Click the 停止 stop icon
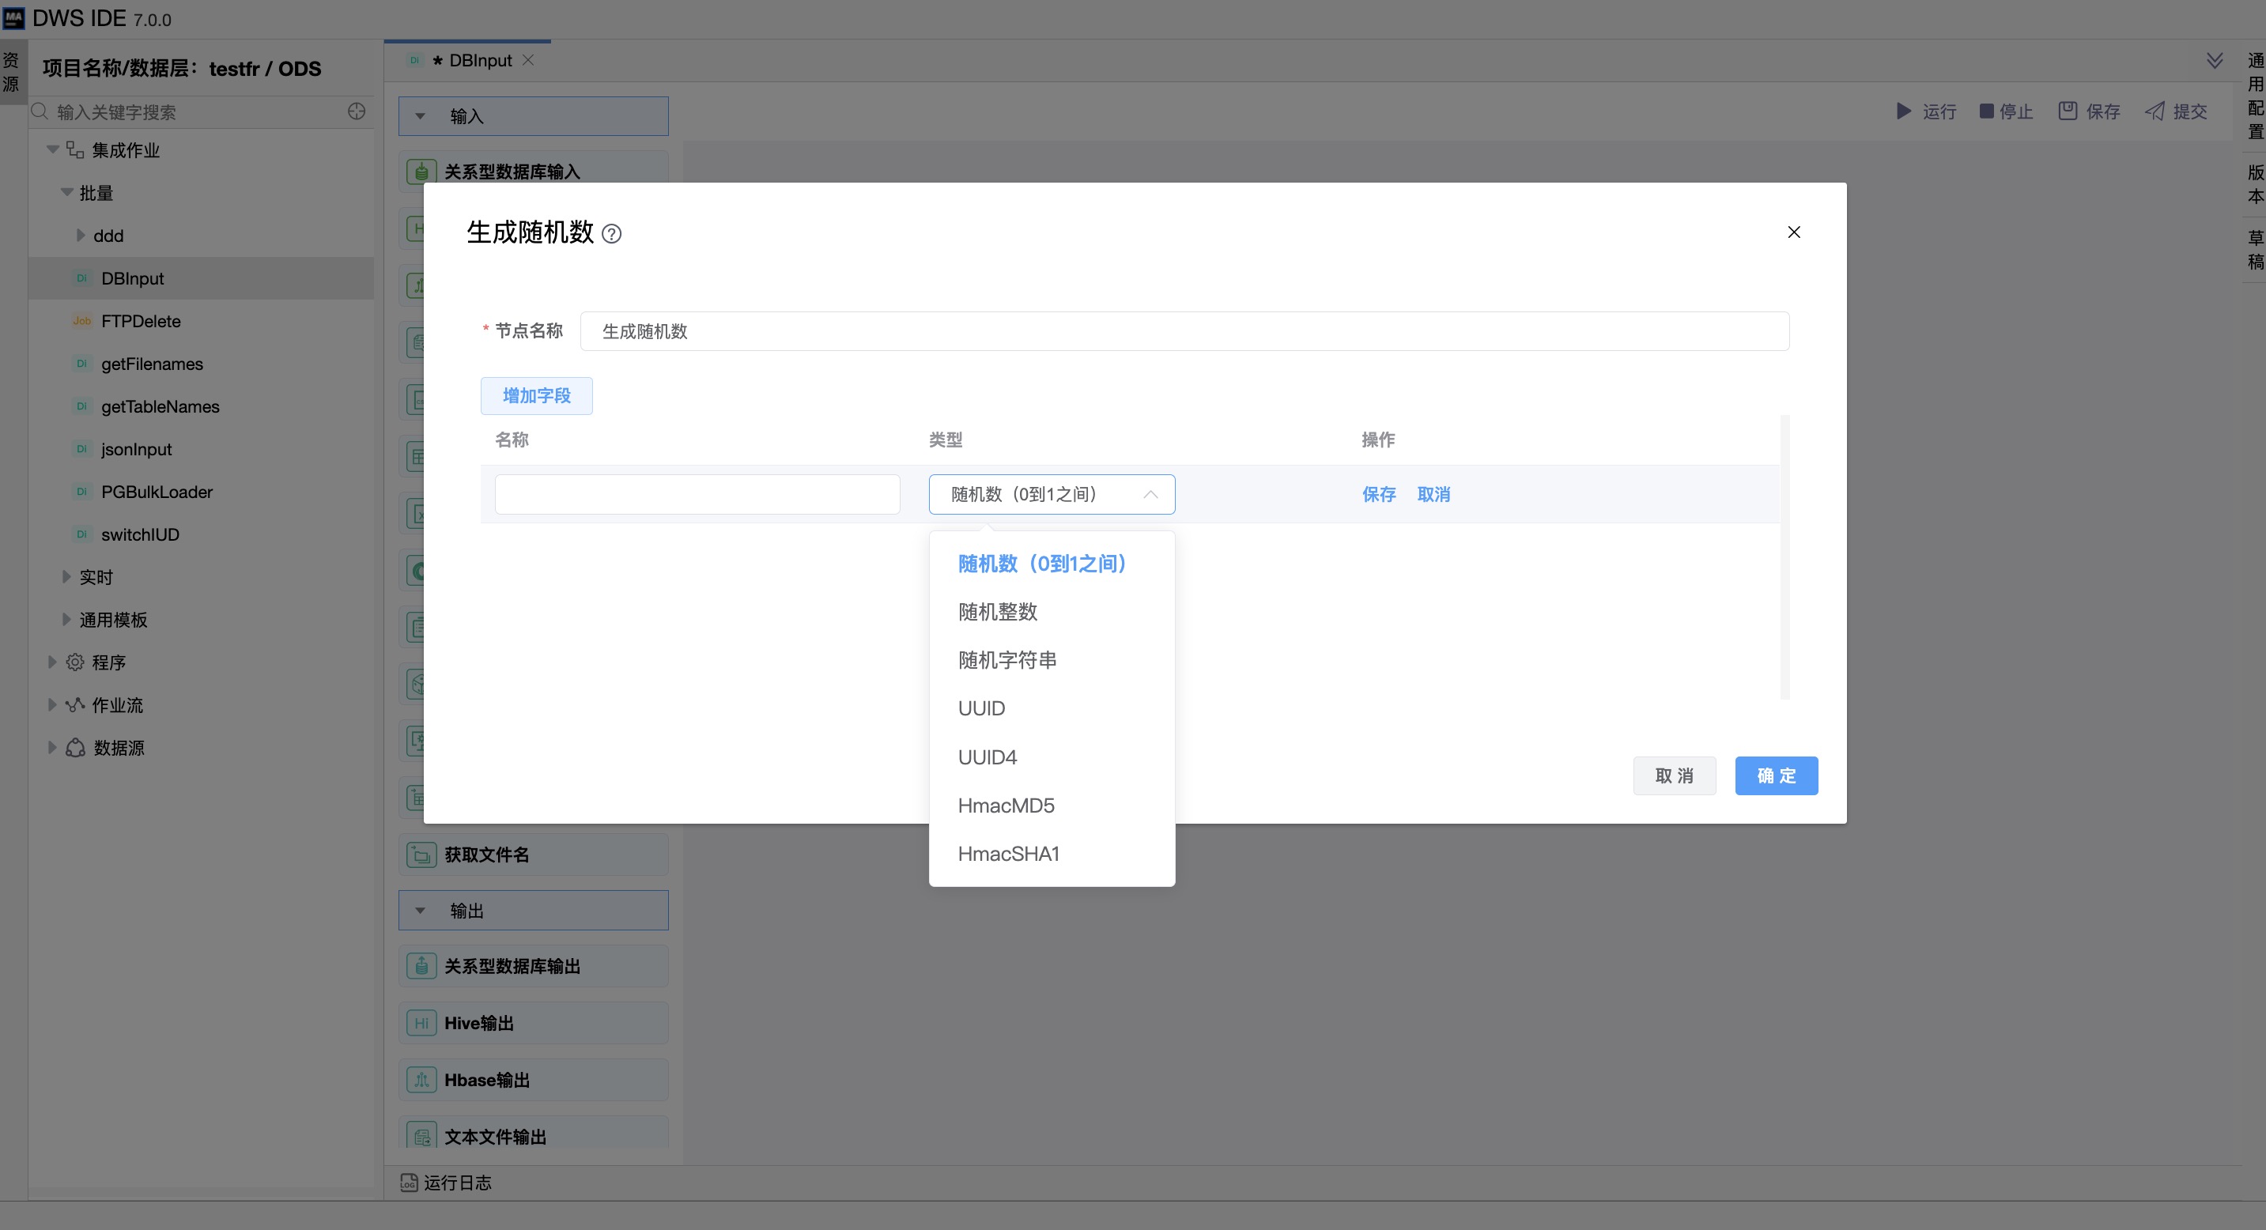2266x1230 pixels. pos(1985,111)
